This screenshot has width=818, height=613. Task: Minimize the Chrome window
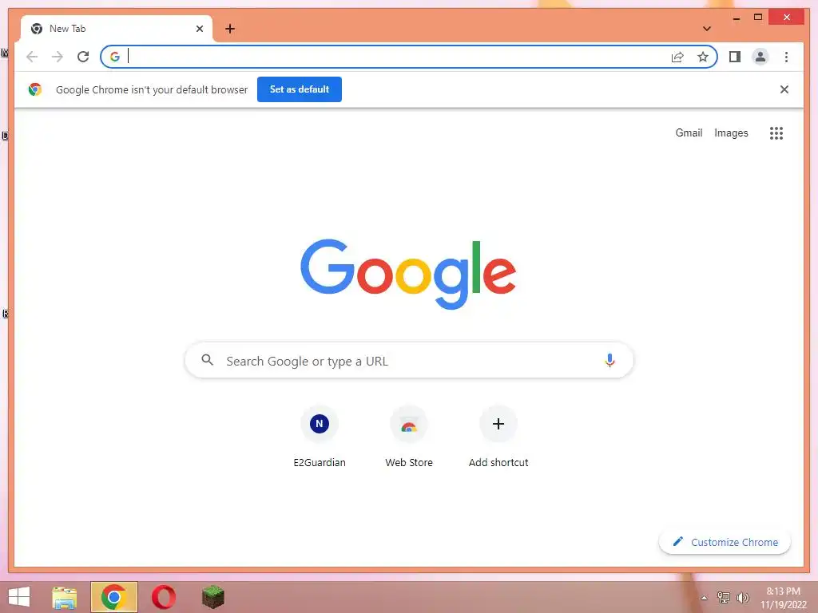pyautogui.click(x=736, y=18)
